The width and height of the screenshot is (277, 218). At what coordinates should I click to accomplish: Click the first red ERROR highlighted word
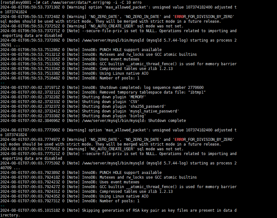point(179,17)
